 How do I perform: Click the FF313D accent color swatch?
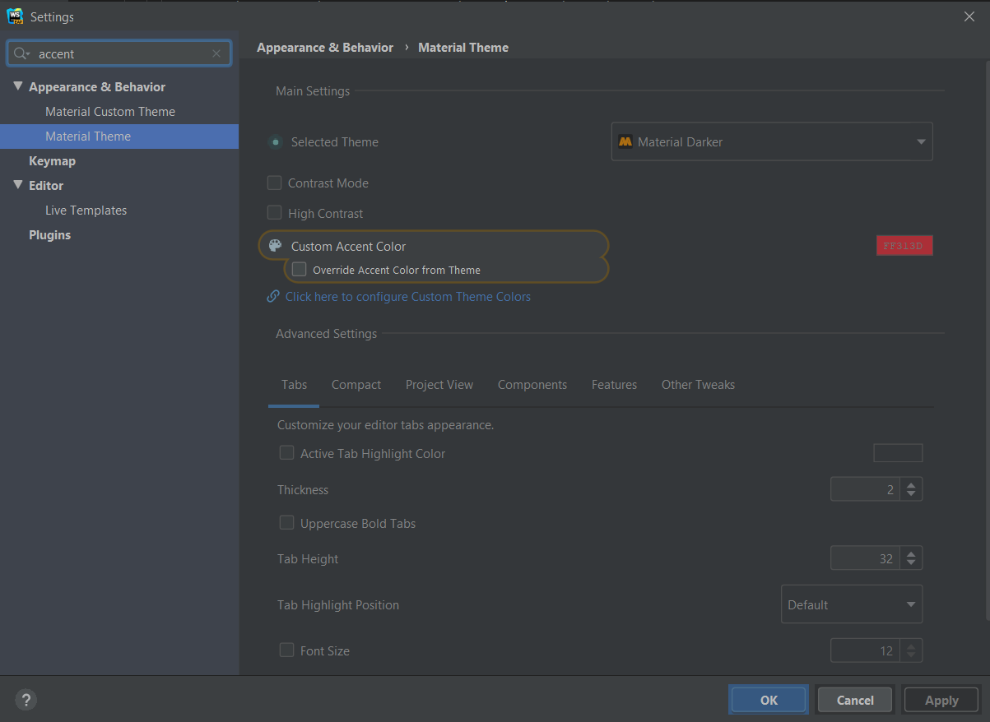[x=904, y=245]
